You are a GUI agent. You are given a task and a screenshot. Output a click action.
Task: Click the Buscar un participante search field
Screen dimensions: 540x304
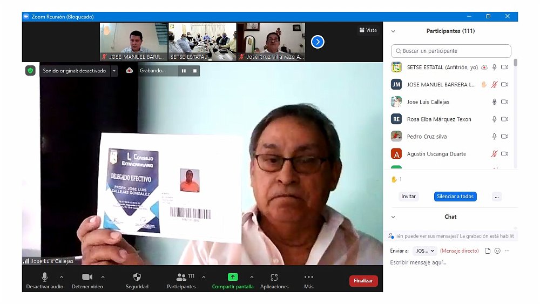click(x=451, y=51)
